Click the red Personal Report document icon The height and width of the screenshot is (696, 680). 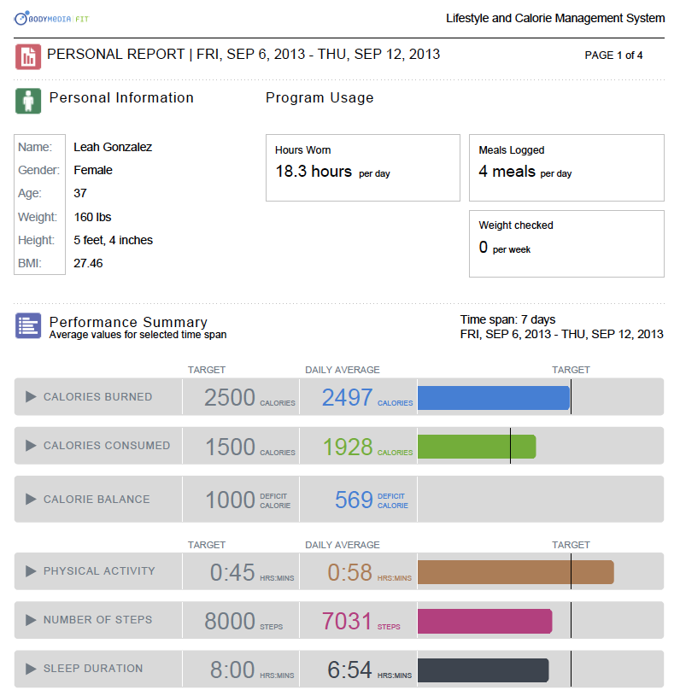coord(28,56)
